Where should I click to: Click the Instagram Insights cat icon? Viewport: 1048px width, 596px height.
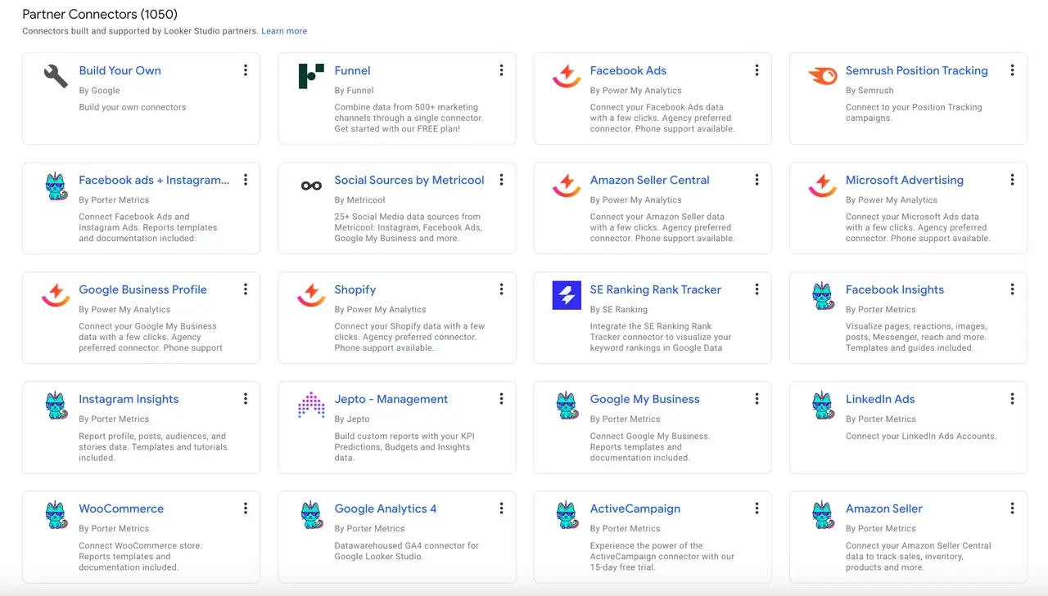coord(56,405)
